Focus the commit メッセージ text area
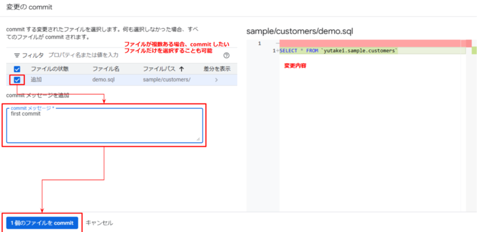 (104, 126)
